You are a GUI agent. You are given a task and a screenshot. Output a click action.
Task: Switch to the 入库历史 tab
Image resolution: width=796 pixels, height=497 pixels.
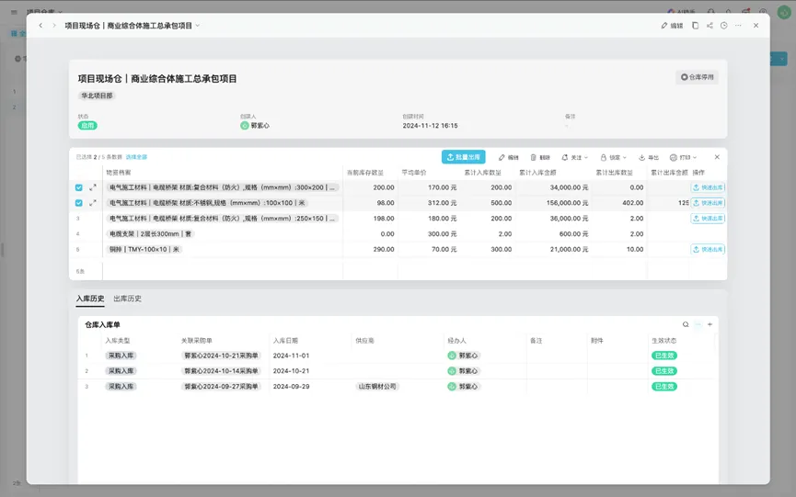[89, 299]
